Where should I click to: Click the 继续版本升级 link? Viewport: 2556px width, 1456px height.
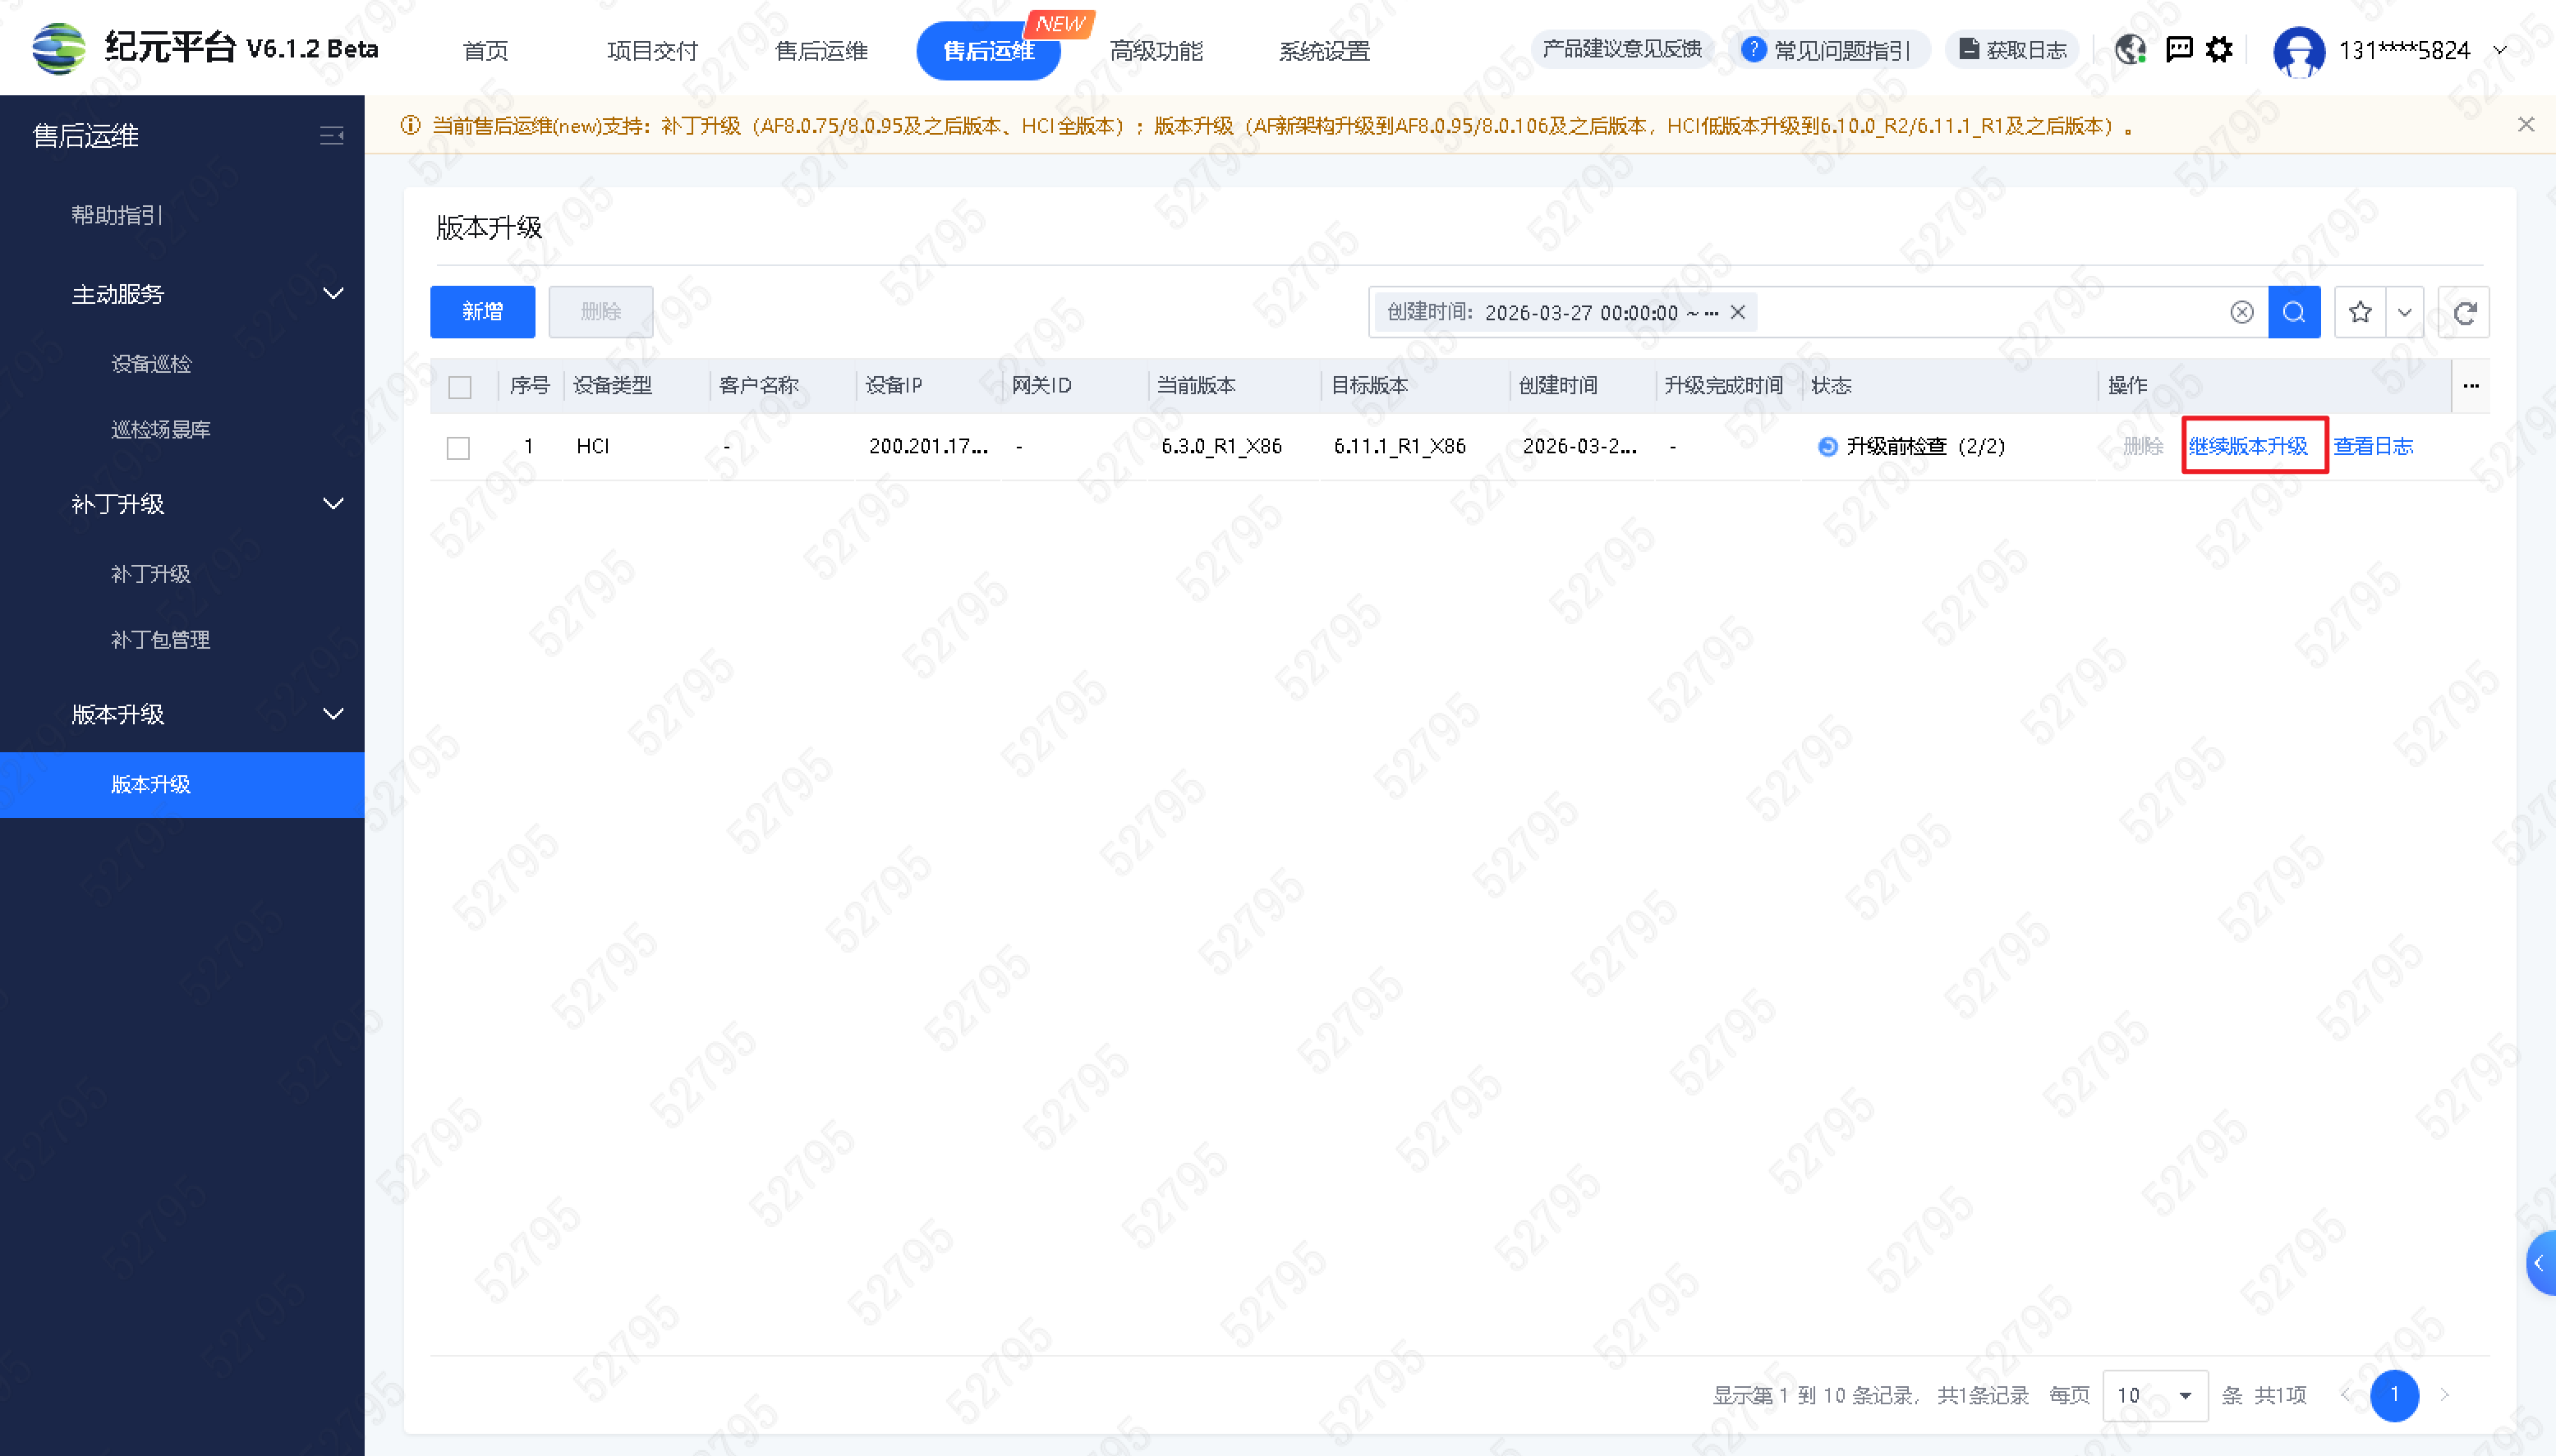click(2247, 446)
